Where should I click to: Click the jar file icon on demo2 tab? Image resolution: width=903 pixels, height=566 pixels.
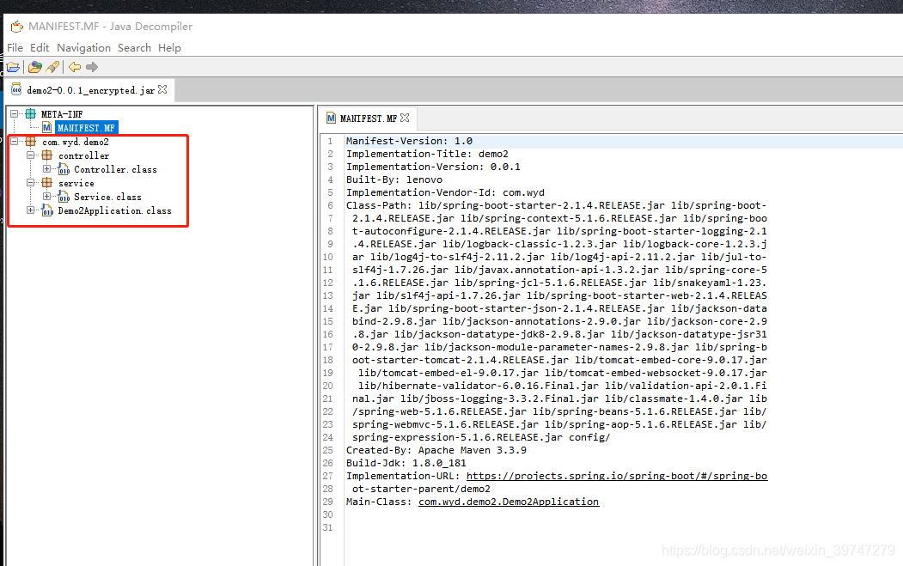pos(16,90)
